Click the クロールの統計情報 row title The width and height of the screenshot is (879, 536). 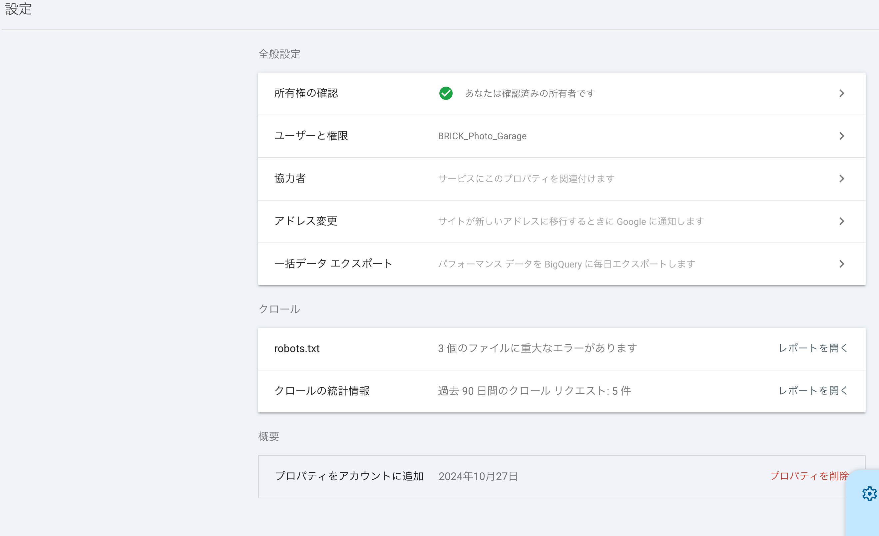coord(321,391)
